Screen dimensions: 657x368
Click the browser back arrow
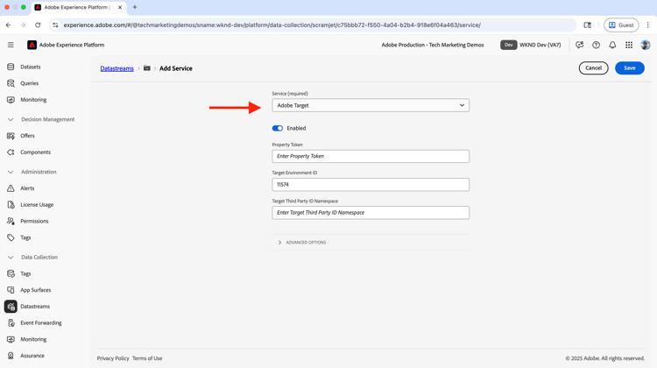(x=9, y=25)
